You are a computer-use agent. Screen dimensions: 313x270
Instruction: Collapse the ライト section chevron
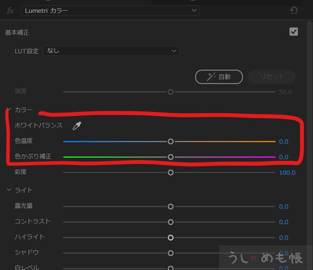[9, 190]
